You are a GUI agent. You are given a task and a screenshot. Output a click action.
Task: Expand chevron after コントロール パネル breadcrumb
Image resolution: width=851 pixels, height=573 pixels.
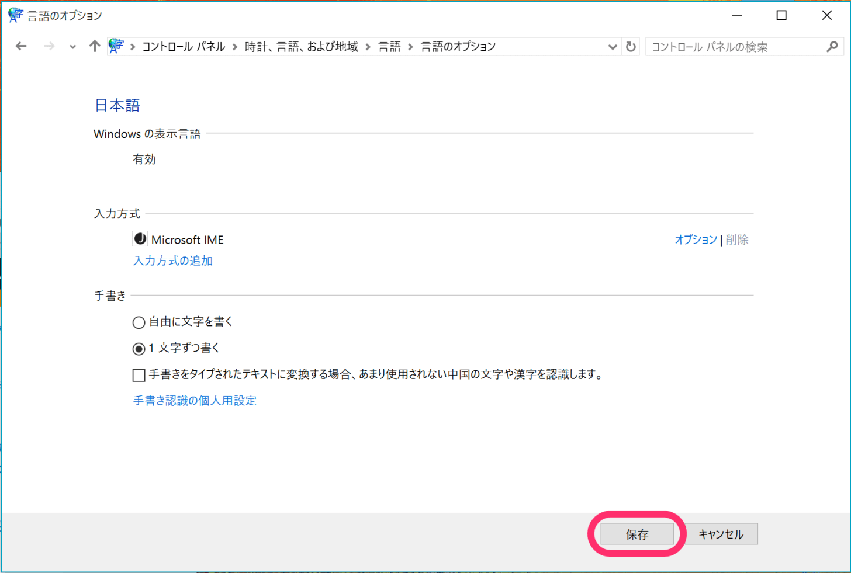tap(235, 47)
